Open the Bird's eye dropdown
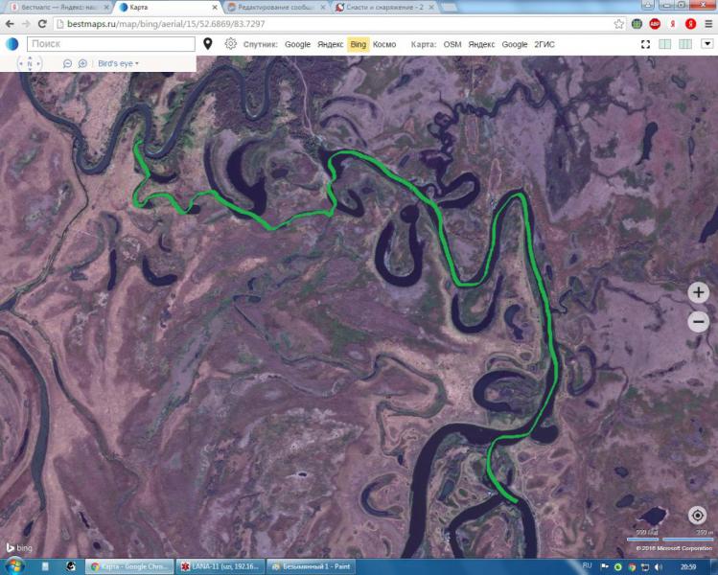Image resolution: width=718 pixels, height=575 pixels. [x=118, y=63]
